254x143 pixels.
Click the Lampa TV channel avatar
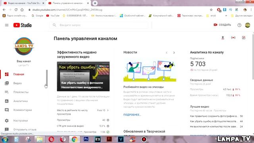click(24, 46)
